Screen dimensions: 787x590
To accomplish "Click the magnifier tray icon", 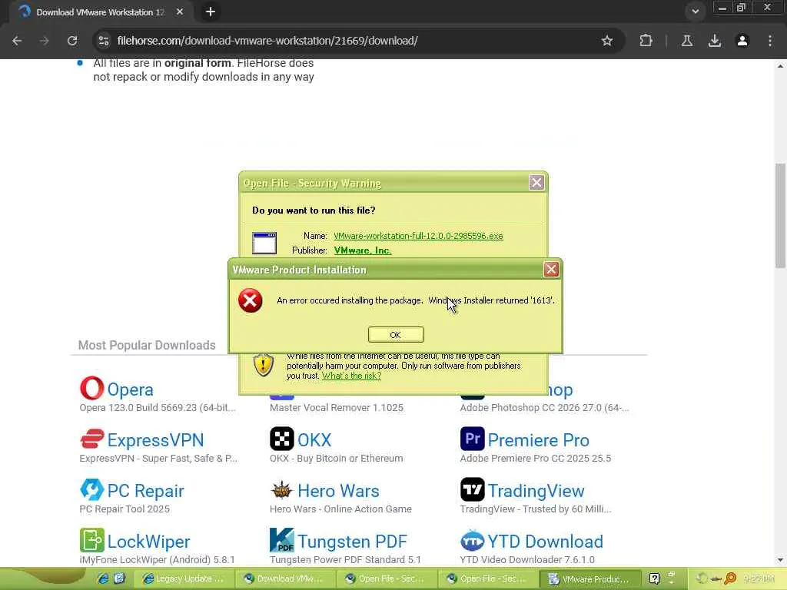I will click(x=730, y=578).
